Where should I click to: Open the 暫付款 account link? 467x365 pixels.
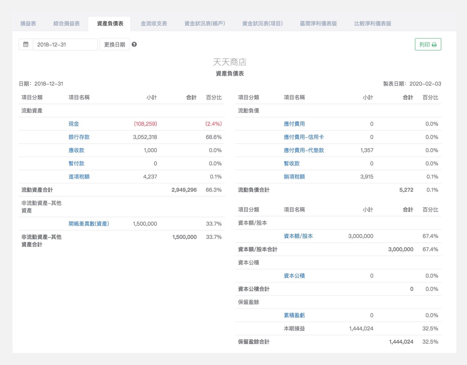pyautogui.click(x=76, y=164)
